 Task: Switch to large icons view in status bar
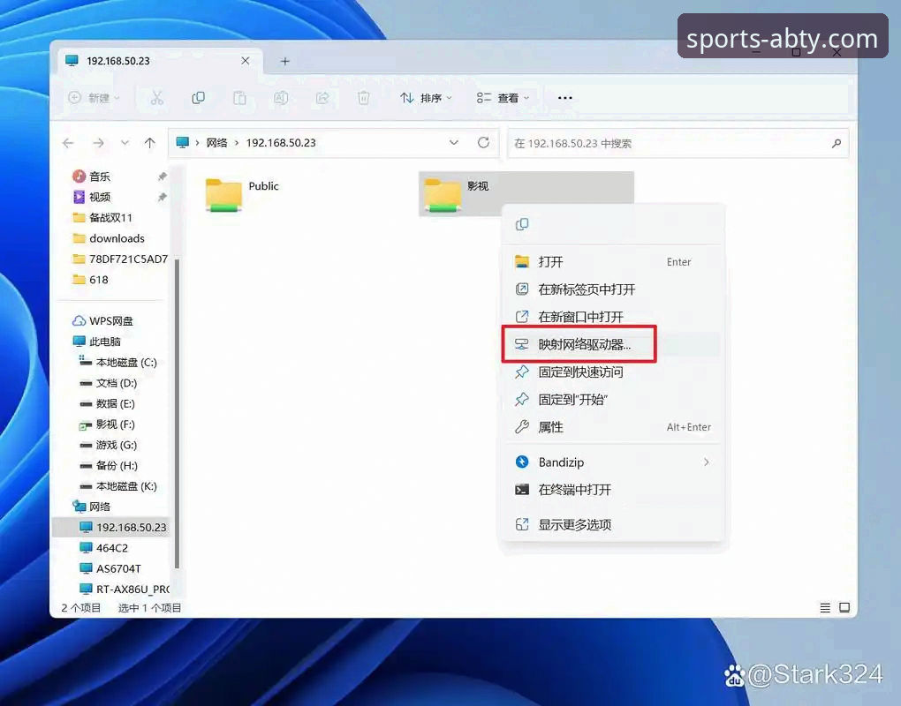click(844, 607)
